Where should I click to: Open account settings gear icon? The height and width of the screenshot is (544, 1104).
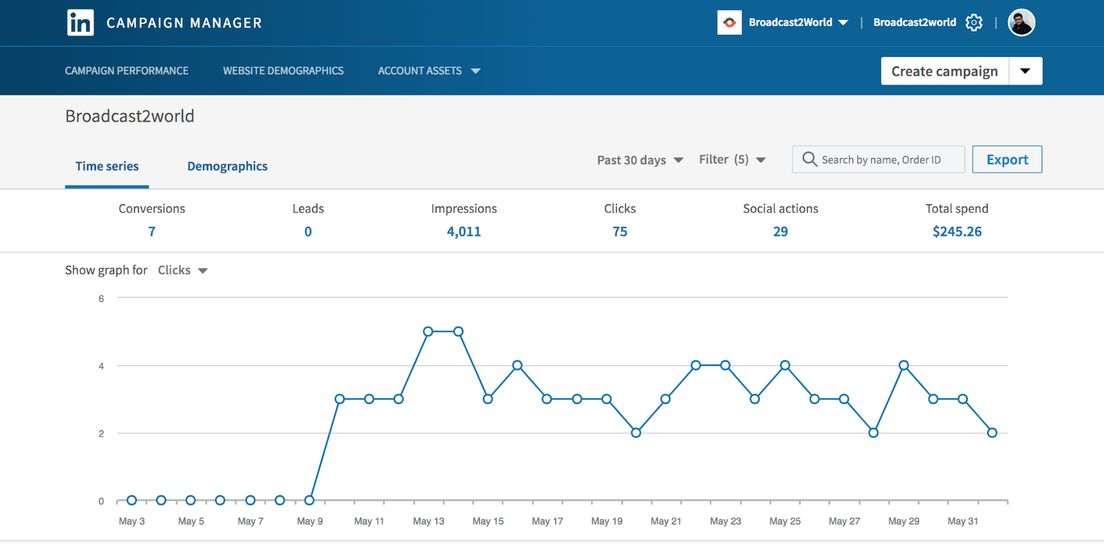tap(974, 23)
